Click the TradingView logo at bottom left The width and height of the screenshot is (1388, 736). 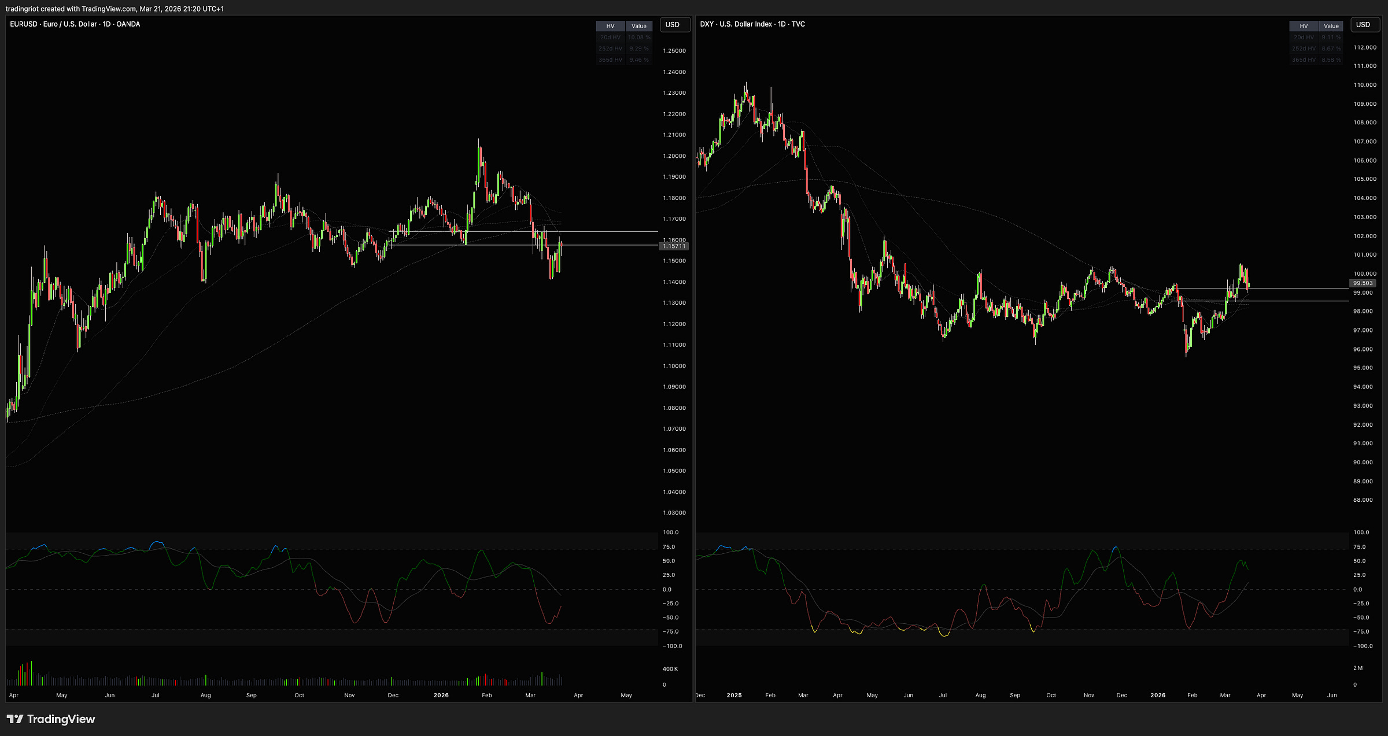[51, 719]
